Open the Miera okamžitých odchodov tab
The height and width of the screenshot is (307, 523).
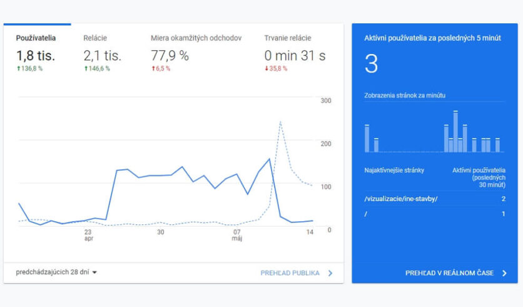pyautogui.click(x=196, y=38)
